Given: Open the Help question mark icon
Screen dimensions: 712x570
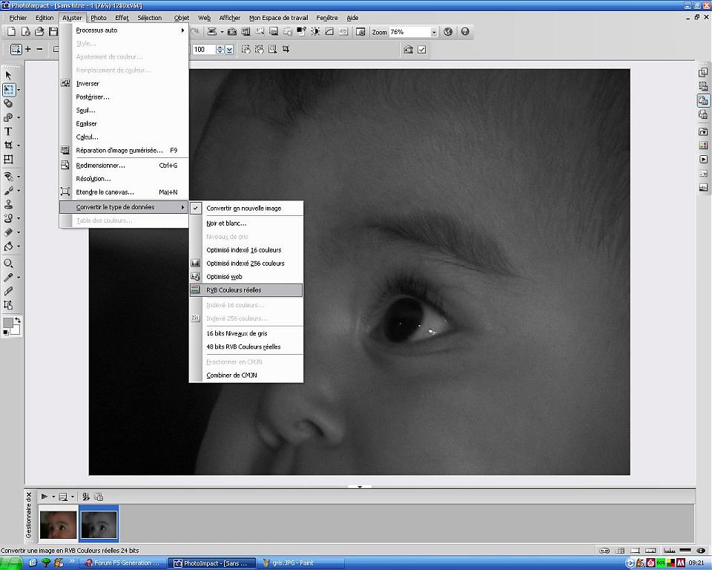Looking at the screenshot, I should [465, 31].
